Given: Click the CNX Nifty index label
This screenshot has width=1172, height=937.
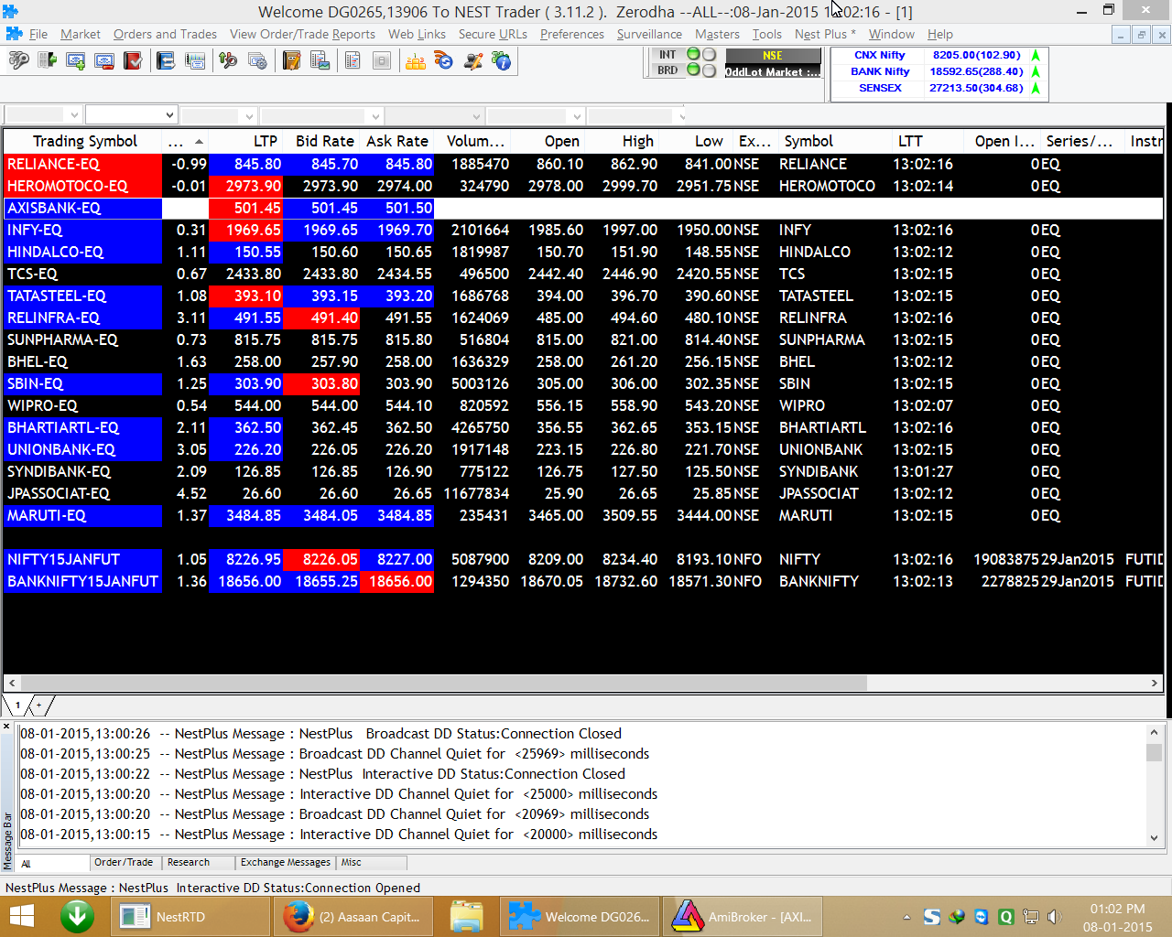Looking at the screenshot, I should 880,55.
